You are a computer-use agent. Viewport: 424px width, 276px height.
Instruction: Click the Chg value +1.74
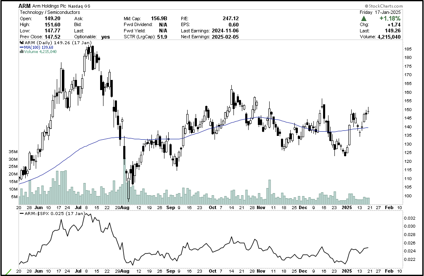pyautogui.click(x=394, y=25)
